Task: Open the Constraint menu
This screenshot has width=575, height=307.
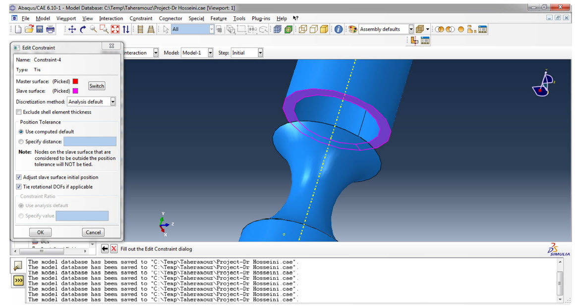Action: coord(141,18)
